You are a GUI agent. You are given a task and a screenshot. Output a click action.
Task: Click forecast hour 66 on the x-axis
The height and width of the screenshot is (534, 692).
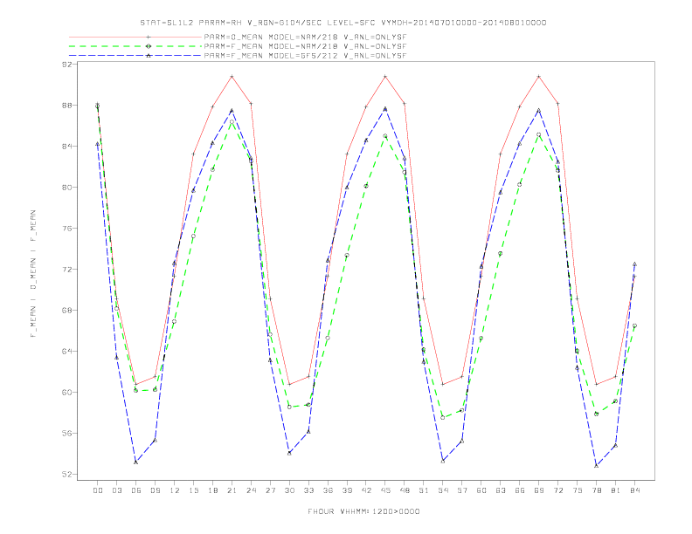point(520,490)
